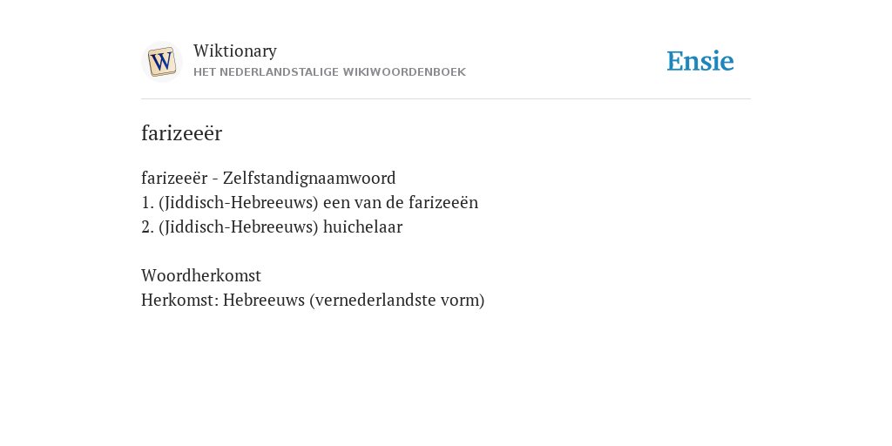Click the Wiktionary W logo icon

(161, 62)
